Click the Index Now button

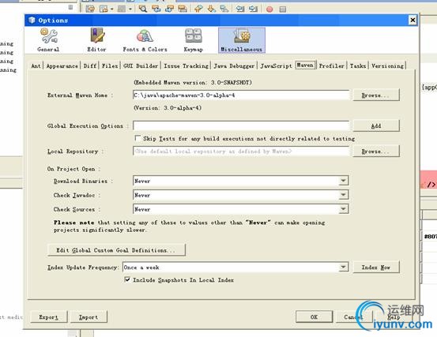[376, 267]
